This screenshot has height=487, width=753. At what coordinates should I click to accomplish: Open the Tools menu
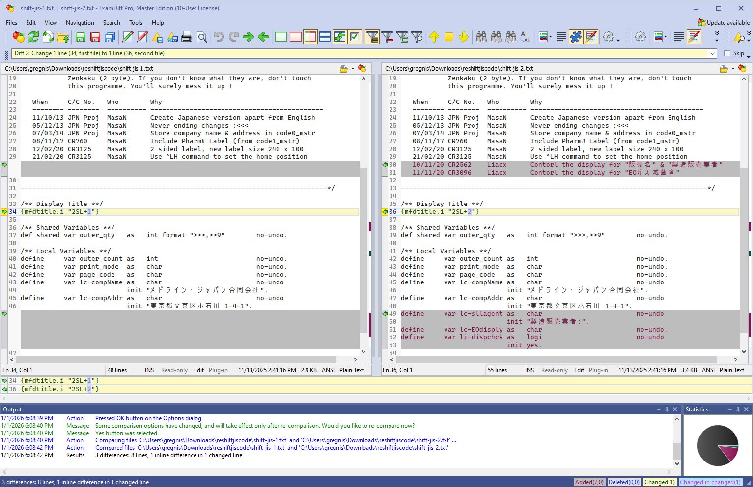click(x=136, y=23)
